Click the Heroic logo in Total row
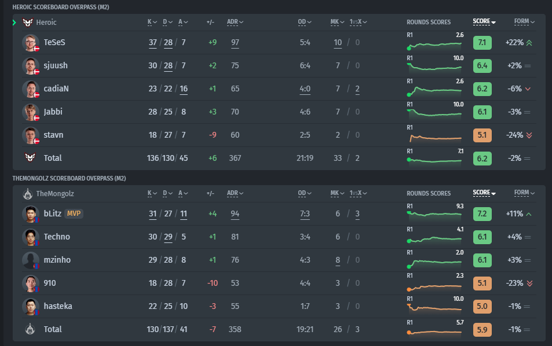This screenshot has height=346, width=552. pos(30,157)
